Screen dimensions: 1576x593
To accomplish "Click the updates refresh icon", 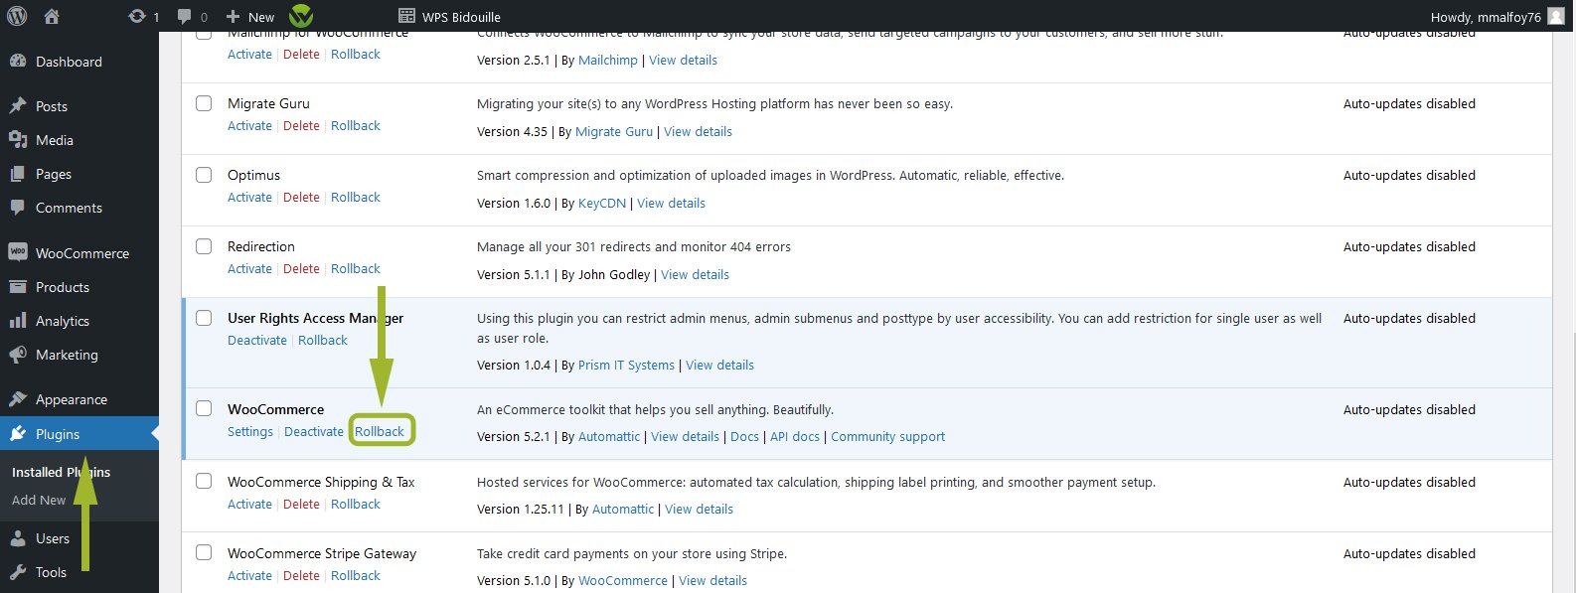I will click(x=137, y=16).
